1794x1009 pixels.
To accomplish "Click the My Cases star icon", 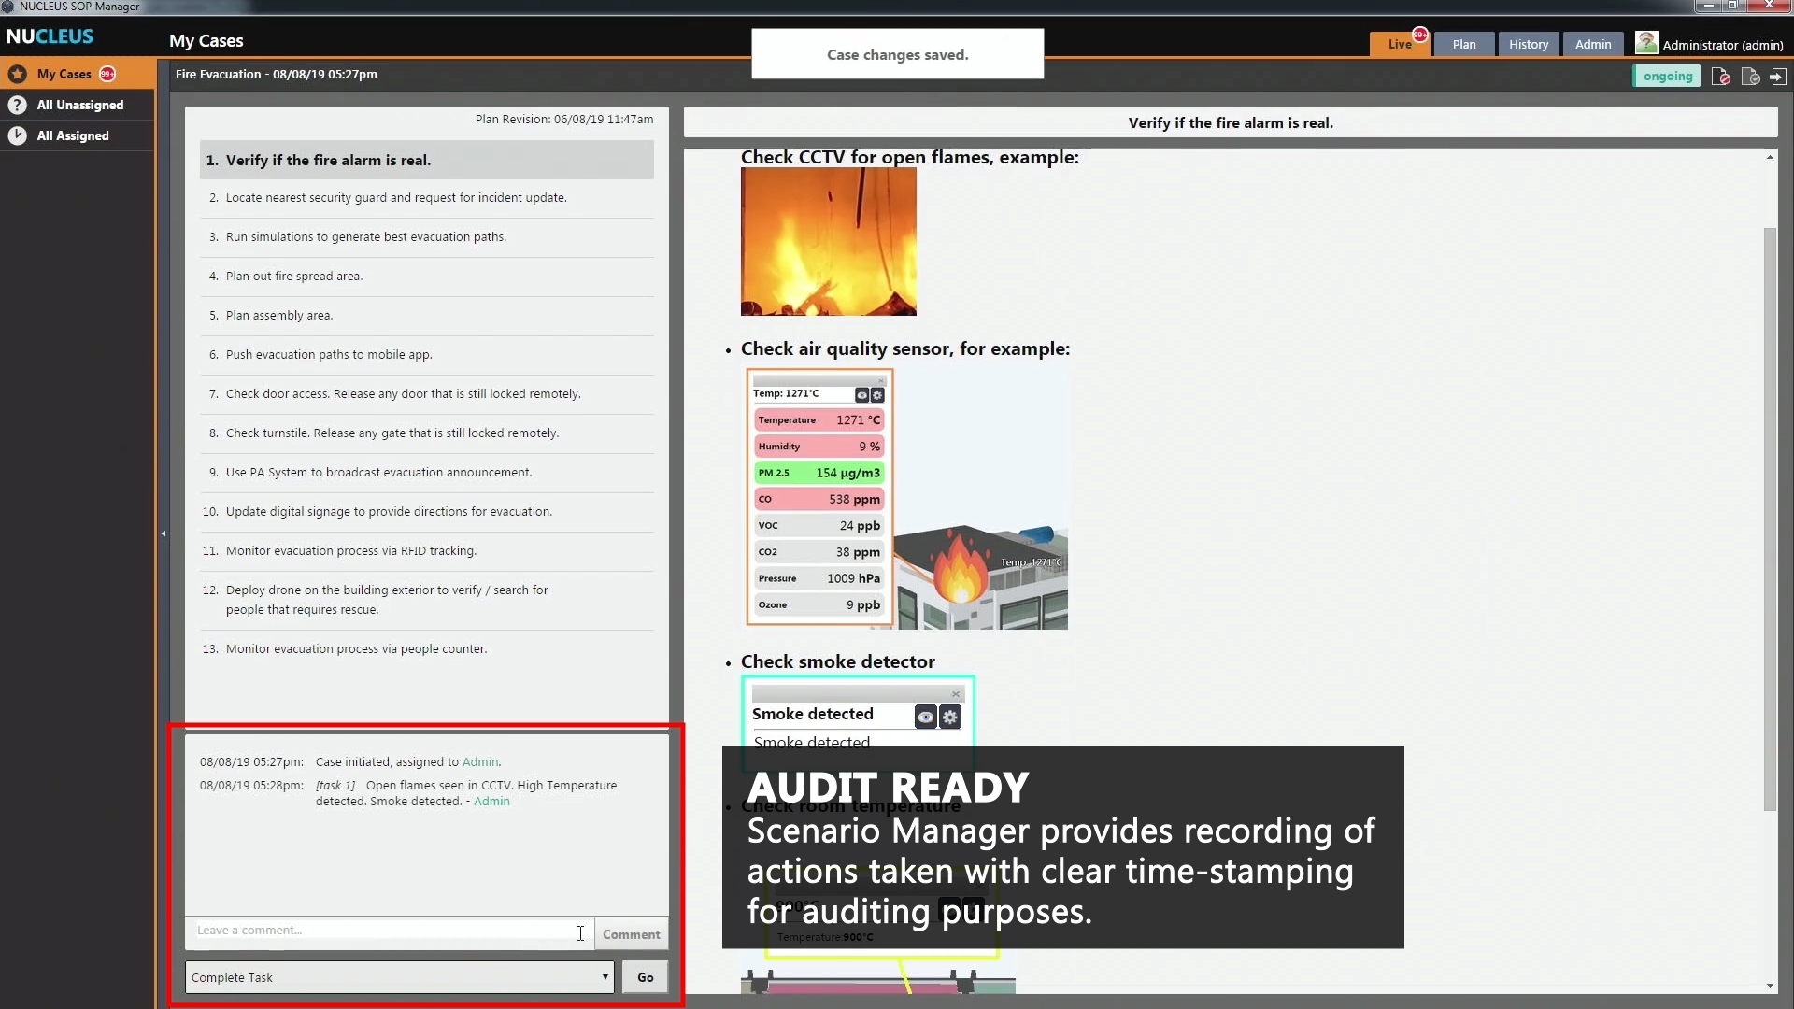I will 18,74.
